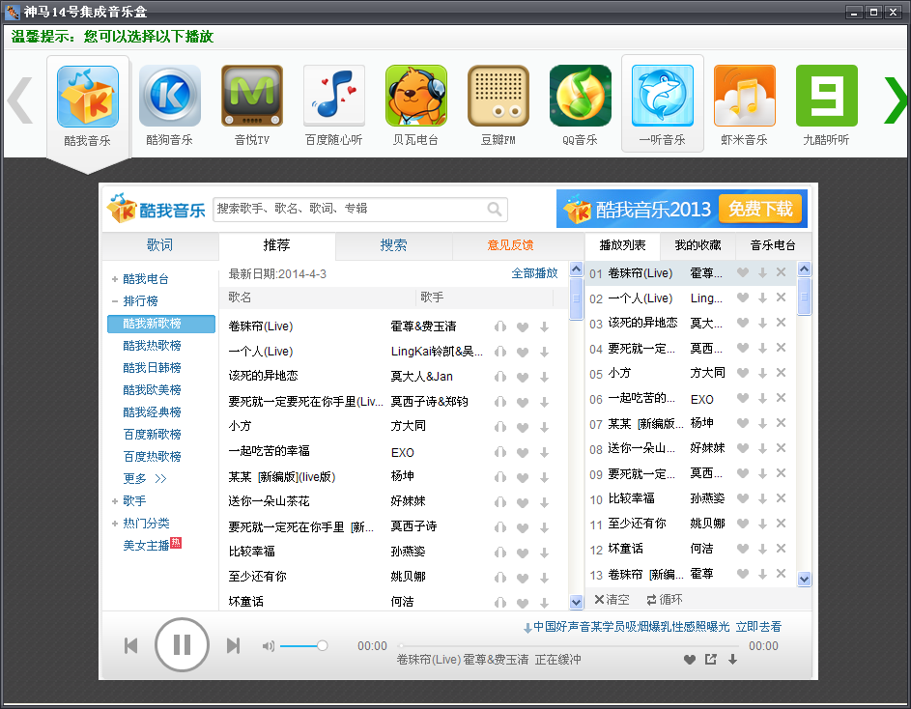911x709 pixels.
Task: Click the song search input field
Action: click(348, 209)
